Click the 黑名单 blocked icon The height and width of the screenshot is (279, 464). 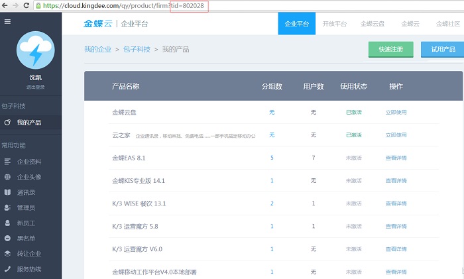(x=7, y=238)
